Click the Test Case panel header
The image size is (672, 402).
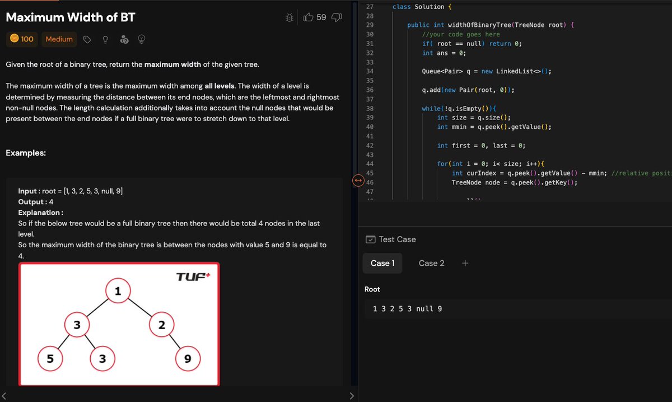391,239
